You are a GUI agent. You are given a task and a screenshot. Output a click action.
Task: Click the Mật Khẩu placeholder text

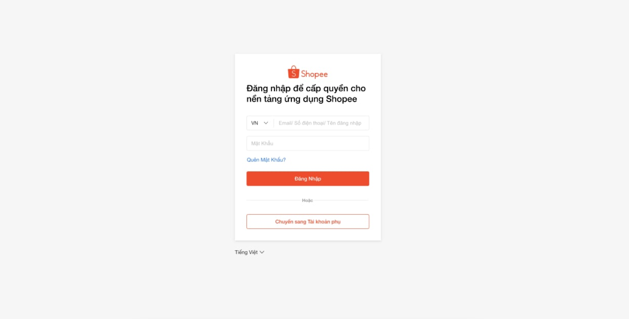[262, 143]
